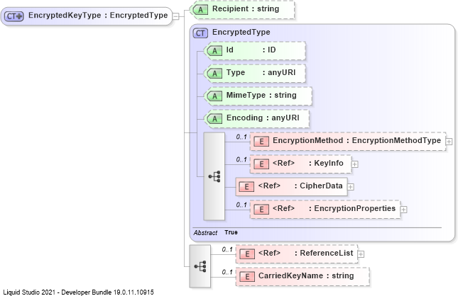
Task: Click the E icon of EncryptionMethod
Action: [261, 142]
